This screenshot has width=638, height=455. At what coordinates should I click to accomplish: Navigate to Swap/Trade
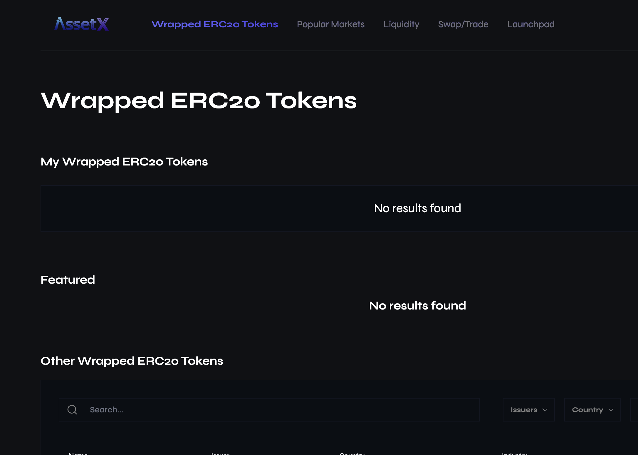(463, 24)
